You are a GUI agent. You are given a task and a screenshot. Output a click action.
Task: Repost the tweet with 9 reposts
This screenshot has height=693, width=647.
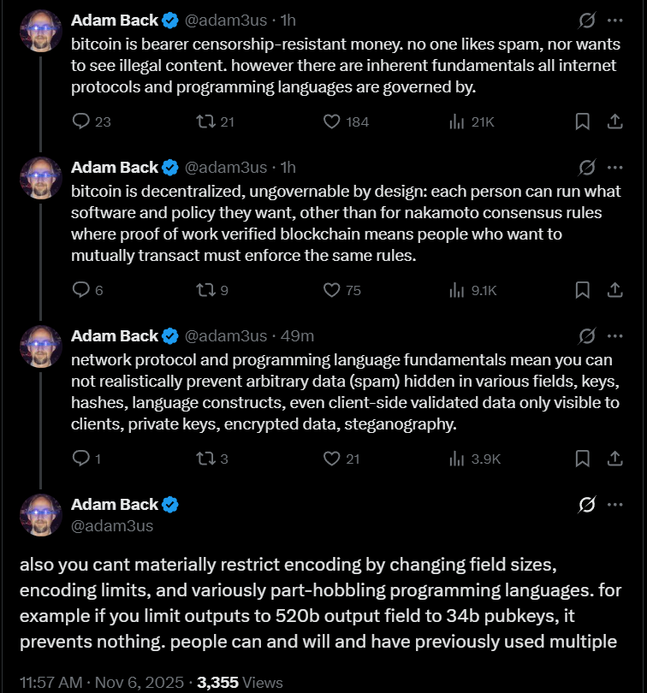click(205, 290)
